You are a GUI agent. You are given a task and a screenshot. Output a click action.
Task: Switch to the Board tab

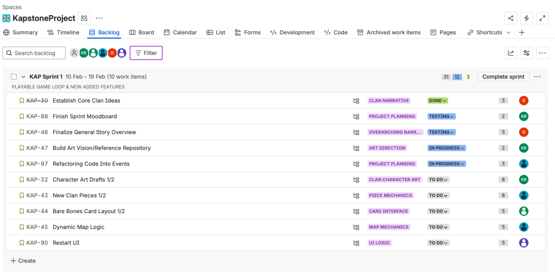pyautogui.click(x=142, y=33)
